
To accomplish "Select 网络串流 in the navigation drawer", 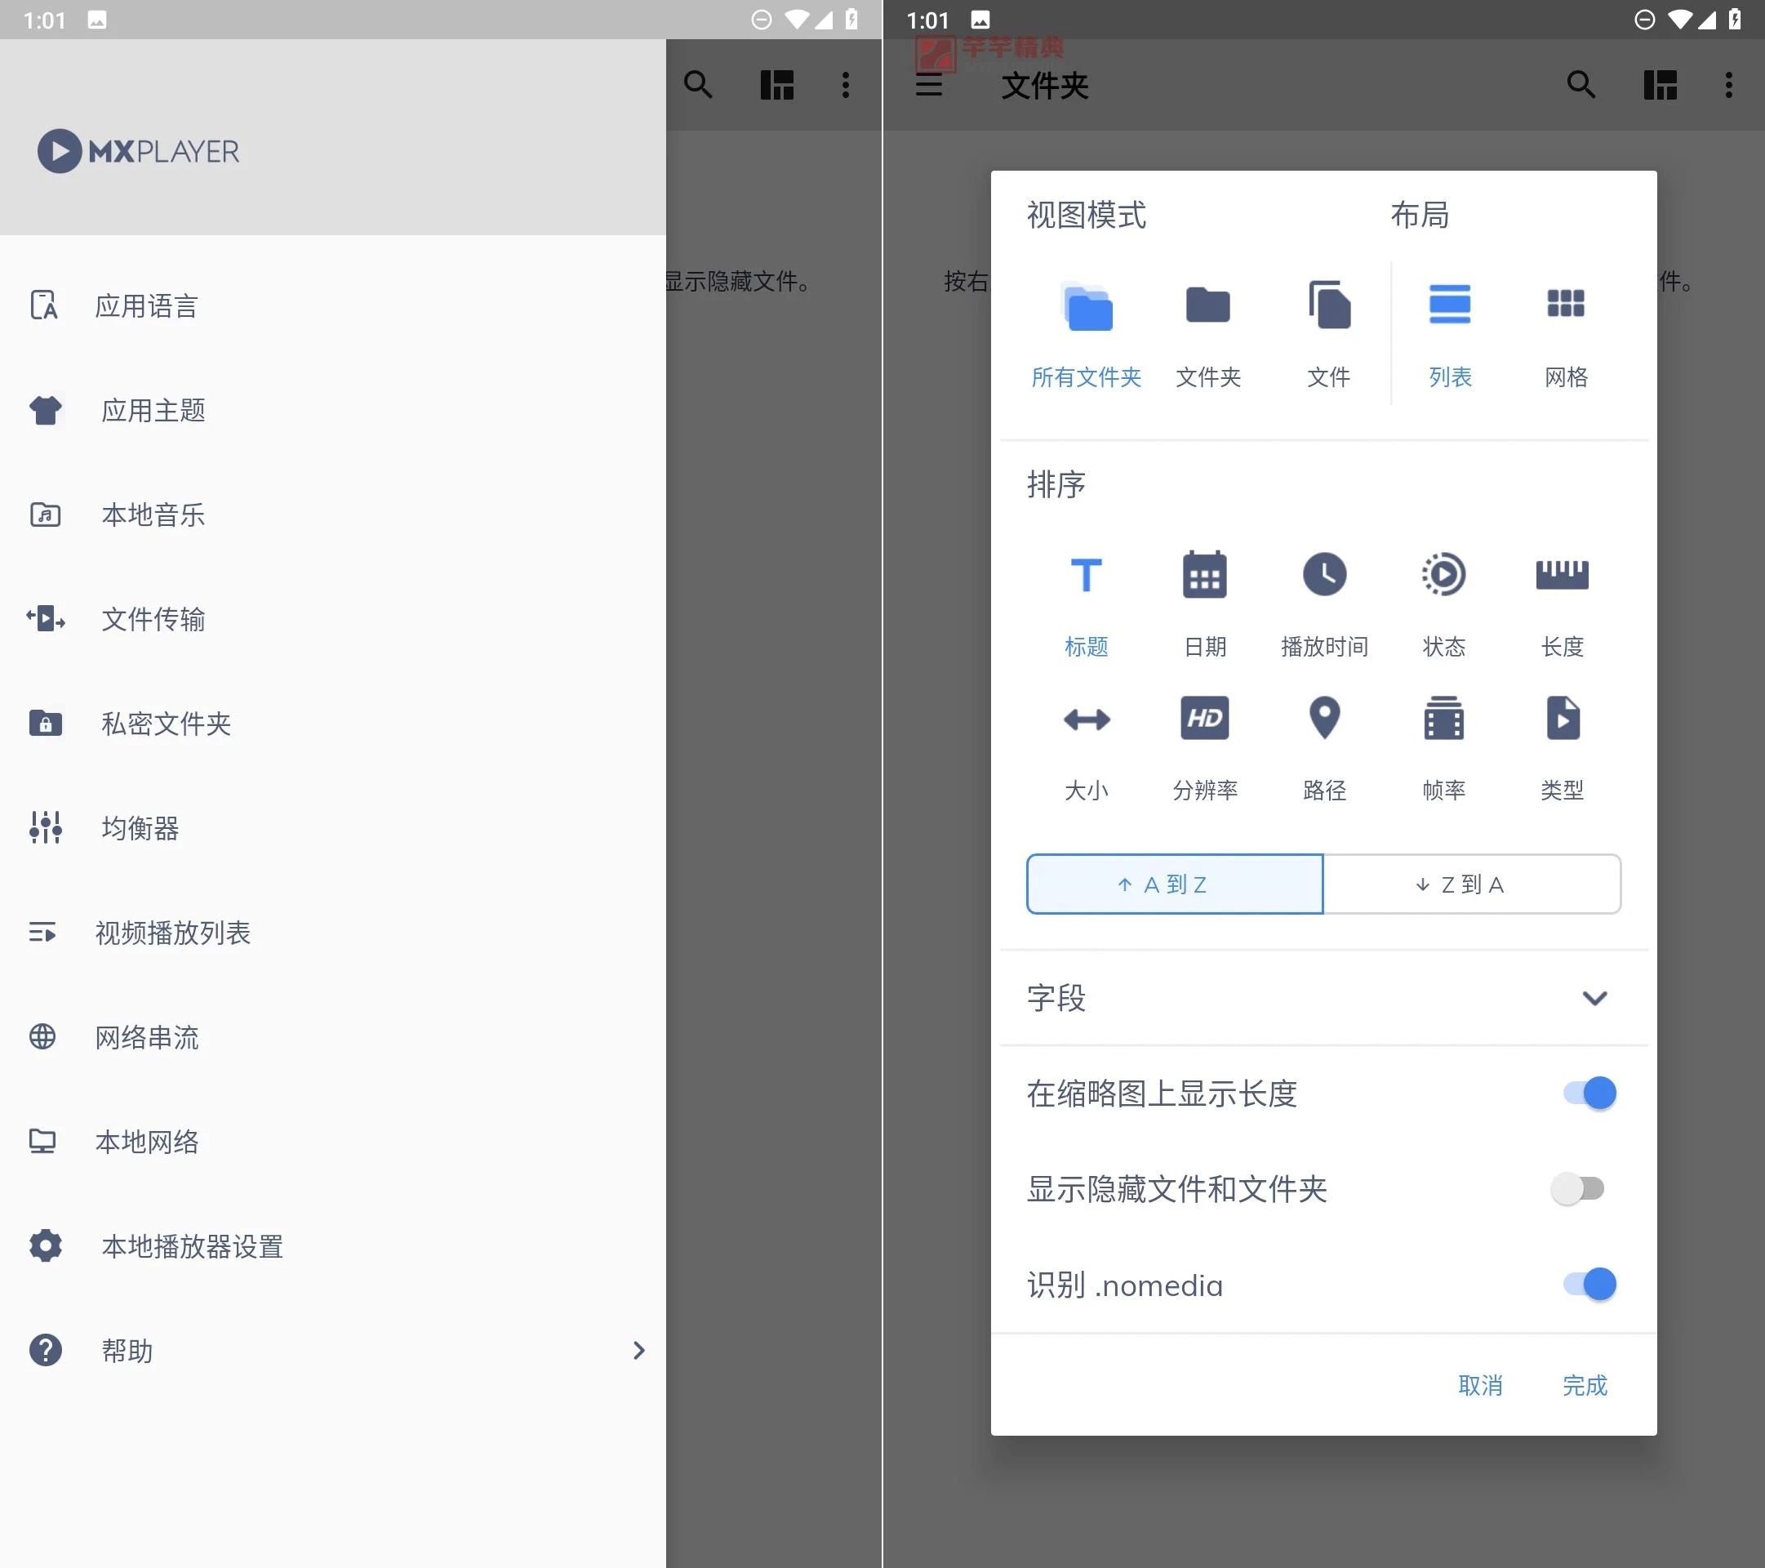I will point(146,1037).
